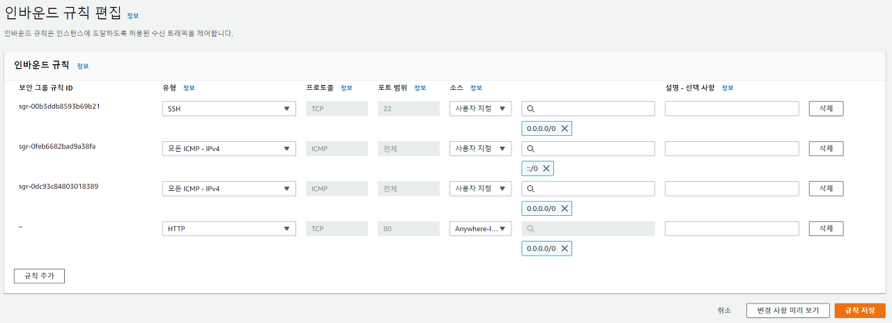This screenshot has height=323, width=892.
Task: Click 전체 port field for rule sgr-0dc93c84803018389
Action: click(408, 189)
